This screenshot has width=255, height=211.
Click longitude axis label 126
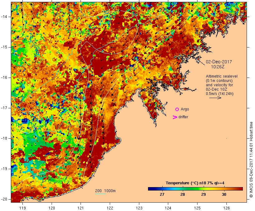pyautogui.click(x=226, y=208)
